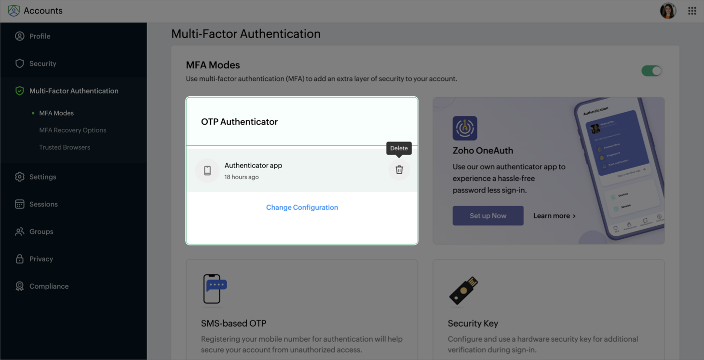Screen dimensions: 704x360
Task: Select MFA Recovery Options submenu item
Action: (72, 130)
